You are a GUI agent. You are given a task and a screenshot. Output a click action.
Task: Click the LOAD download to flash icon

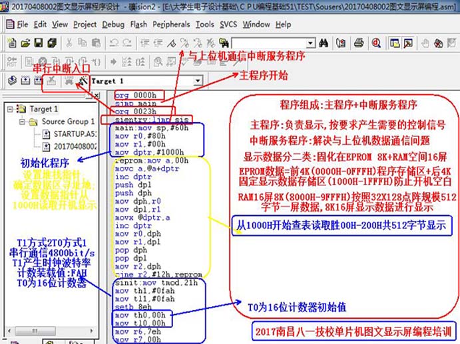[69, 80]
